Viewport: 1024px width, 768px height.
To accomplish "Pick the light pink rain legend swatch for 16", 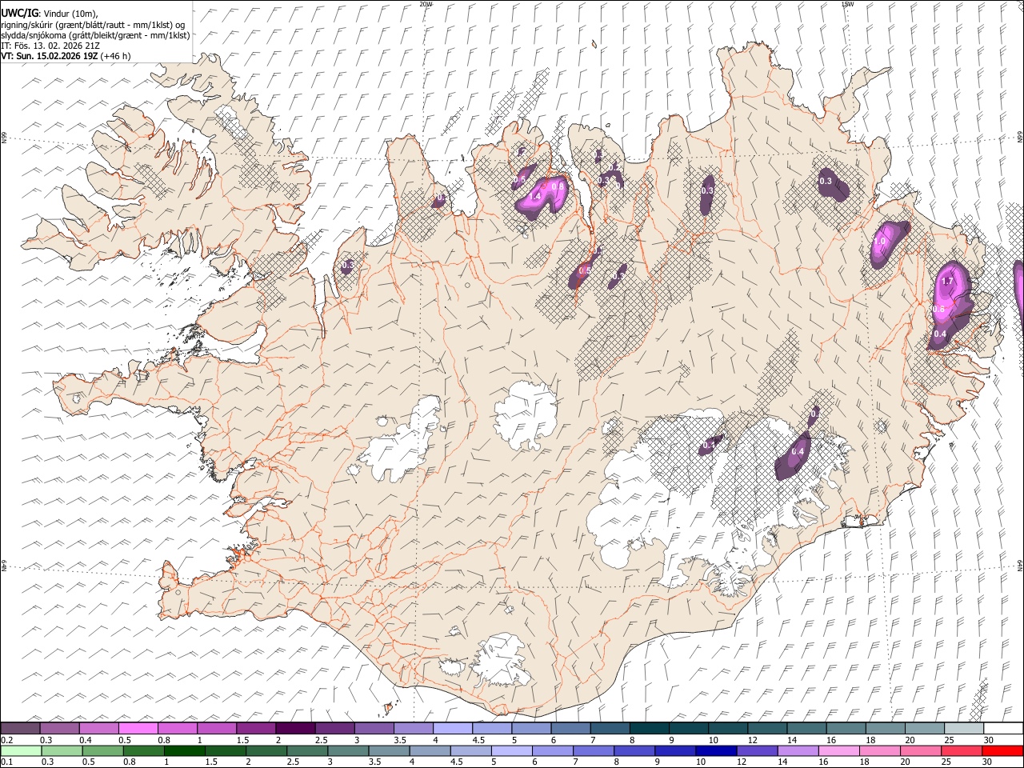I will coord(838,751).
